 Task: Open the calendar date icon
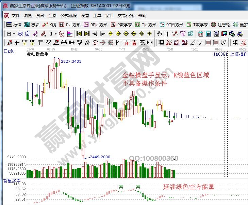tap(200, 34)
